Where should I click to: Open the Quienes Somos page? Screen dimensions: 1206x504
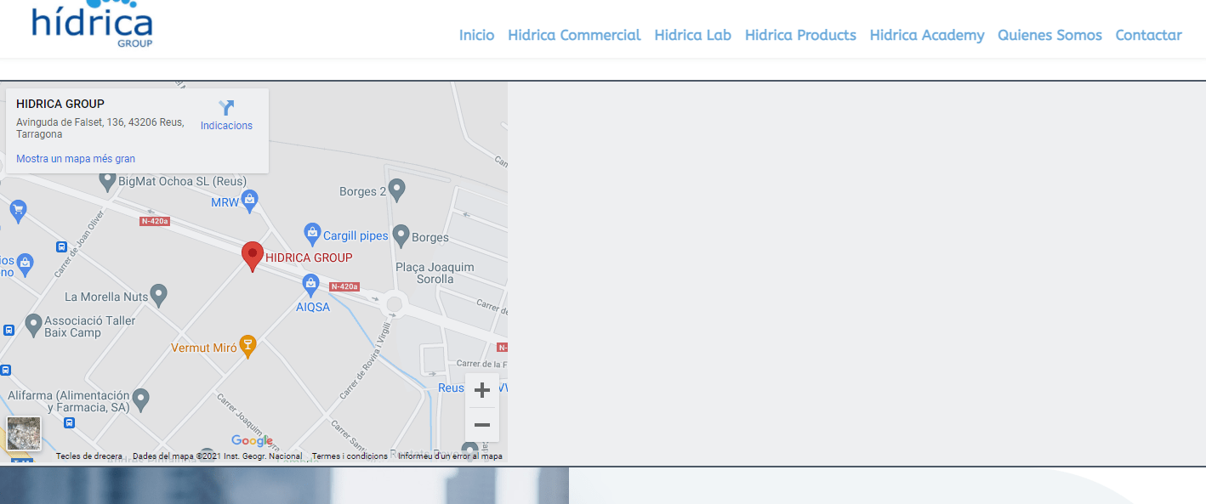[x=1050, y=35]
